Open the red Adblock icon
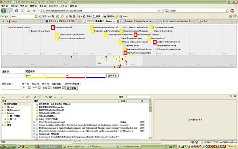Image resolution: width=238 pixels, height=149 pixels. [x=232, y=11]
